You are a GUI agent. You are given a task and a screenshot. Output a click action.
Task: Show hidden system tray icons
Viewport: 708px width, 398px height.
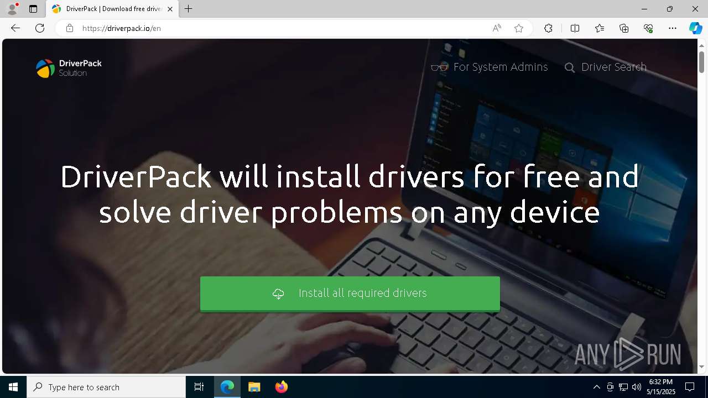[596, 387]
